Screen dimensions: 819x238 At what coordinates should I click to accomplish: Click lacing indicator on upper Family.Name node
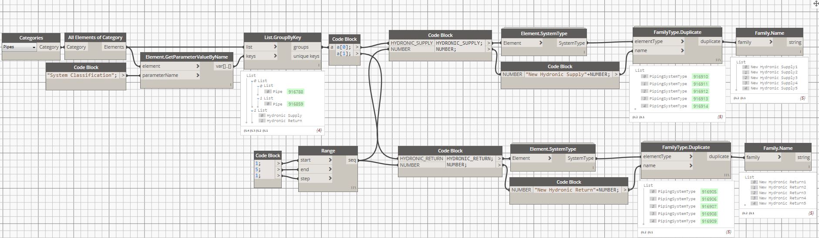(800, 51)
